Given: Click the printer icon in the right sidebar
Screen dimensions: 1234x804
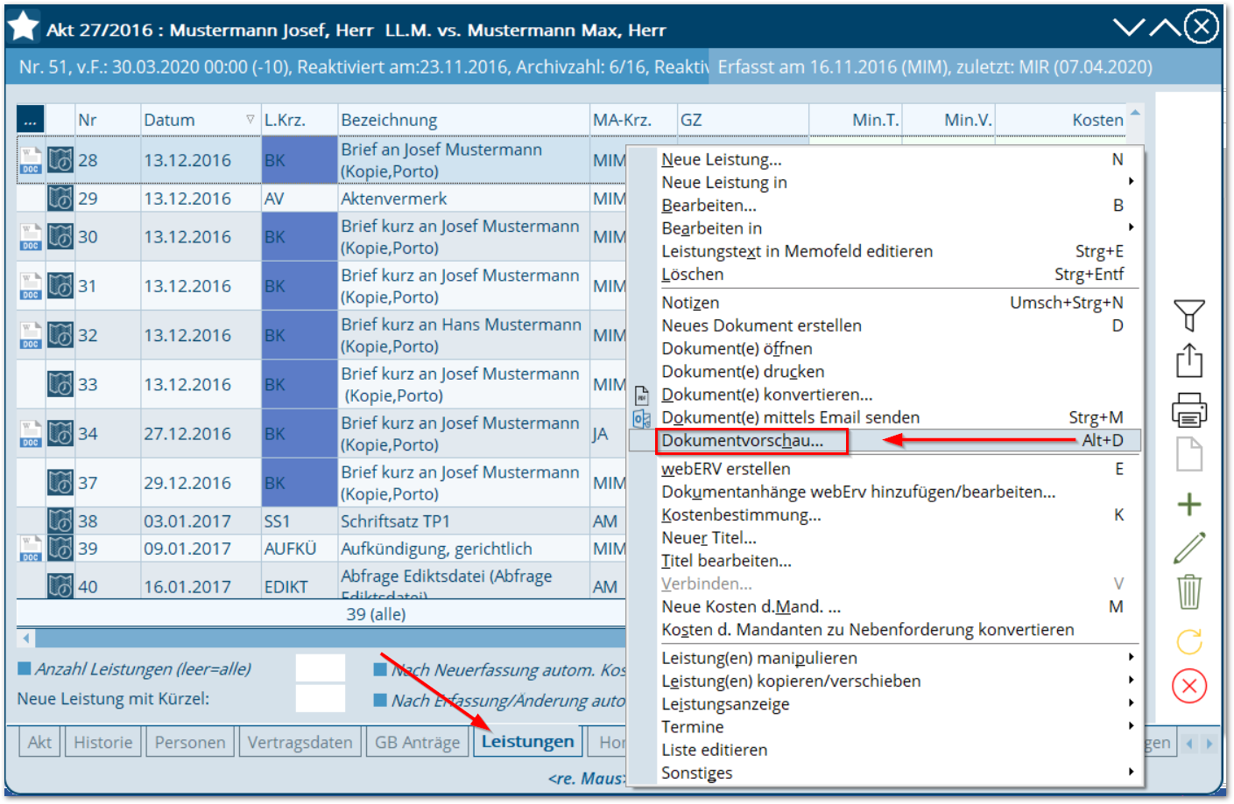Looking at the screenshot, I should [x=1188, y=409].
